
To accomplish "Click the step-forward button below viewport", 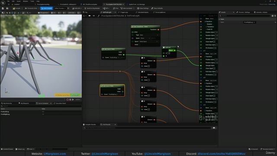I will point(73,100).
